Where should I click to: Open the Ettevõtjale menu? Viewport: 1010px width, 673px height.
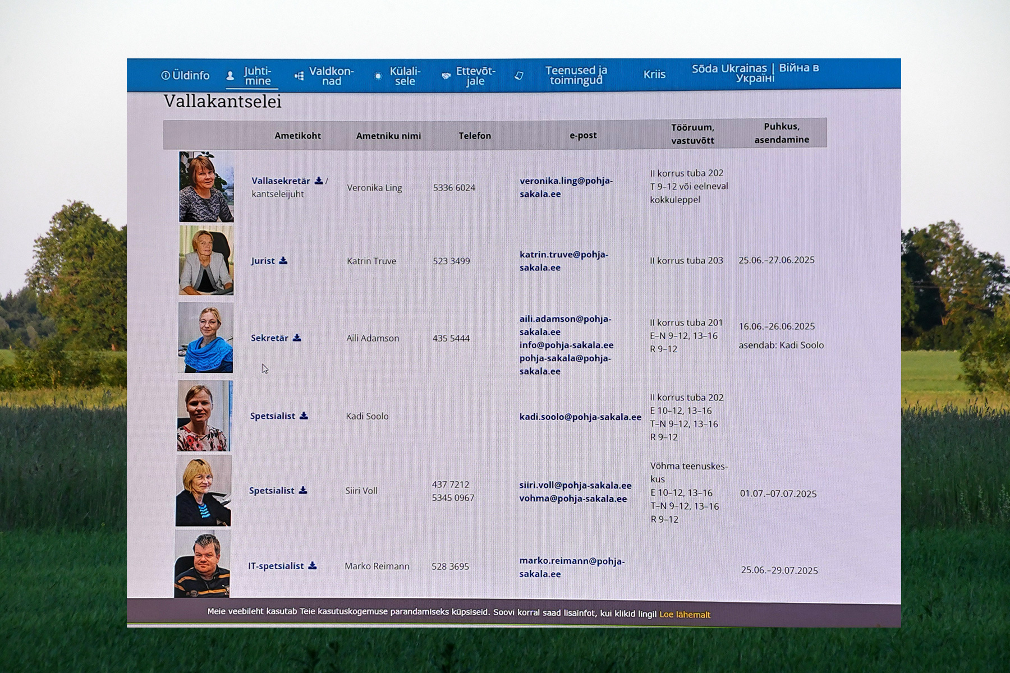pos(469,76)
